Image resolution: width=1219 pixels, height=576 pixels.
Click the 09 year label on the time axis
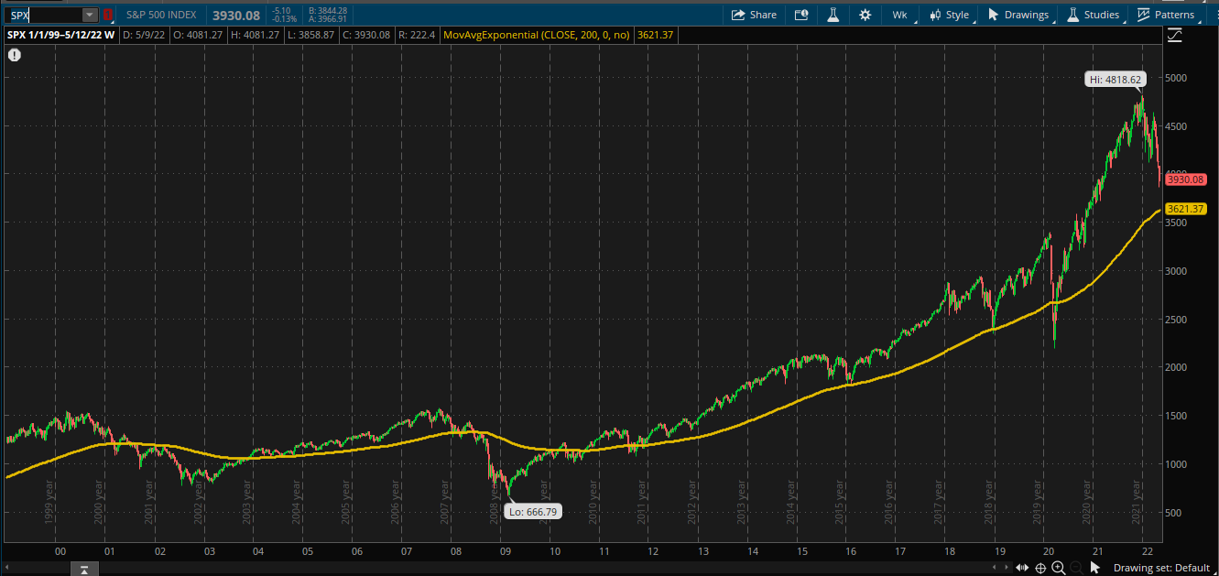(x=505, y=552)
